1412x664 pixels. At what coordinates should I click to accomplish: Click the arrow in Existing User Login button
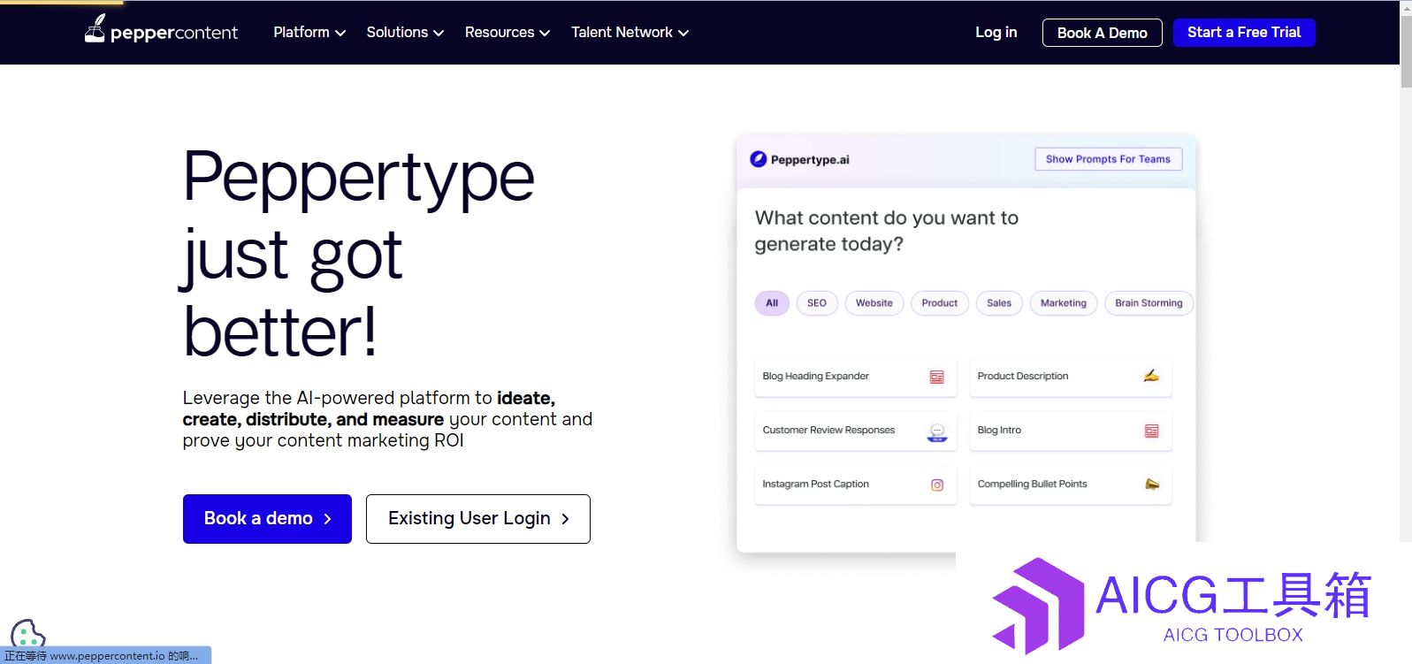coord(565,519)
